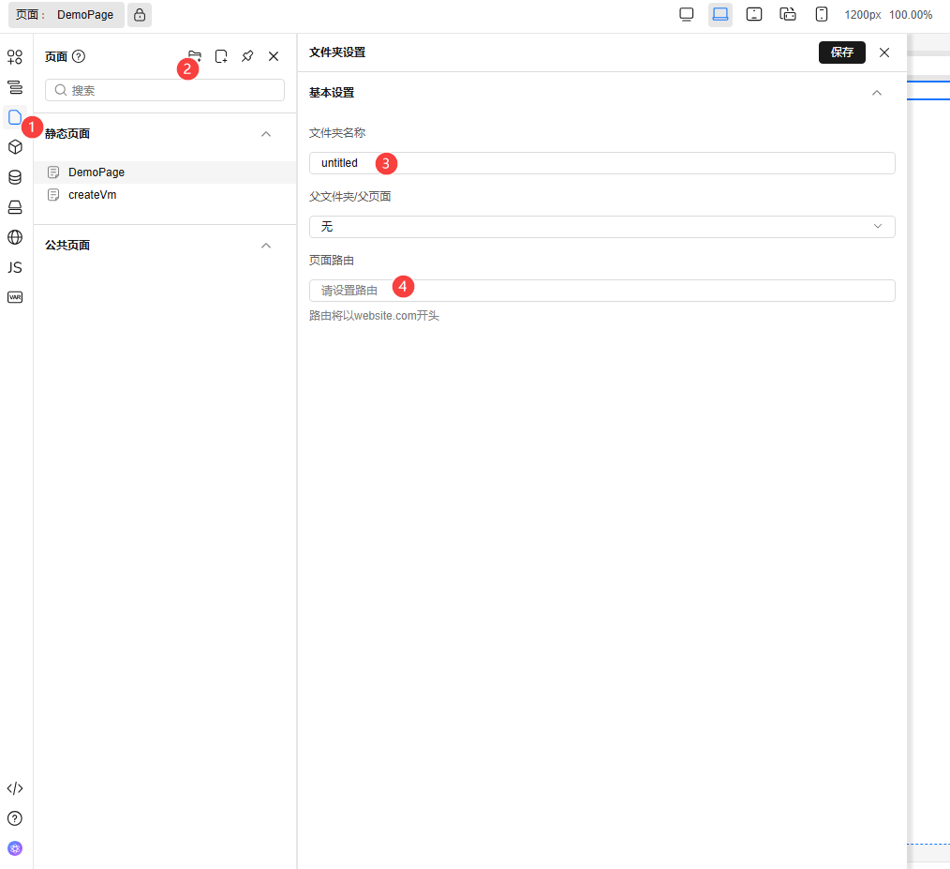Screen dimensions: 950x869
Task: Click the 页面路由 route input field
Action: [601, 291]
